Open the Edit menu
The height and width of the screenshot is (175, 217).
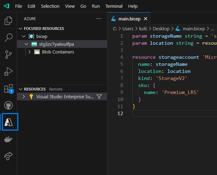coord(32,6)
